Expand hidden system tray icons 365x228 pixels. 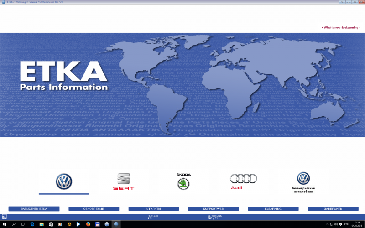pyautogui.click(x=327, y=224)
